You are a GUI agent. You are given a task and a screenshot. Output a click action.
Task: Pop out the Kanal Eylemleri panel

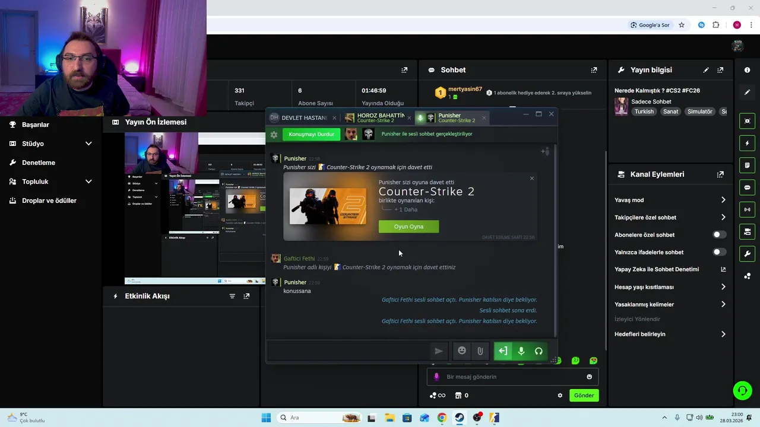[720, 174]
